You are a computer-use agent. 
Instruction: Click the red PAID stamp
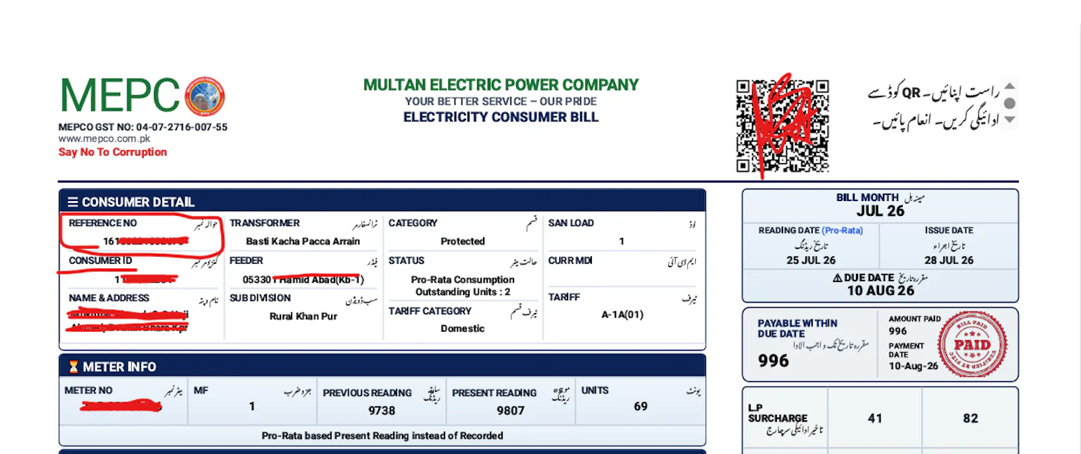(x=972, y=345)
